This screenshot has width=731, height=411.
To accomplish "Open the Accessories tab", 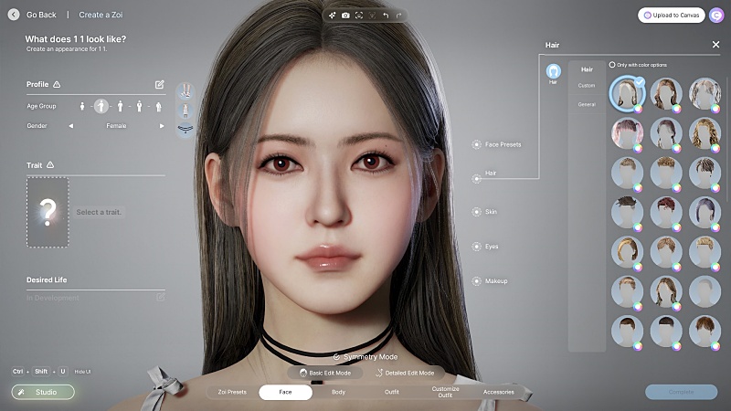I will (499, 392).
